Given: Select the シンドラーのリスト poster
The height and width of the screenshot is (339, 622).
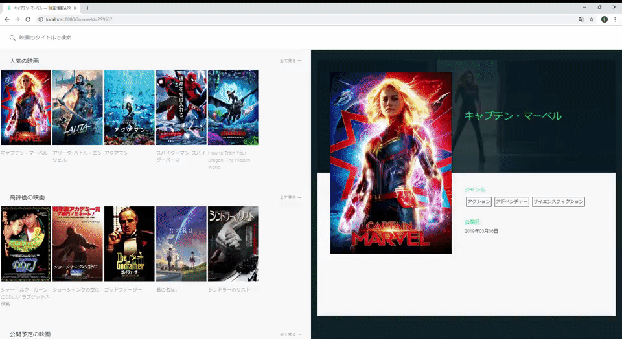Looking at the screenshot, I should [233, 244].
